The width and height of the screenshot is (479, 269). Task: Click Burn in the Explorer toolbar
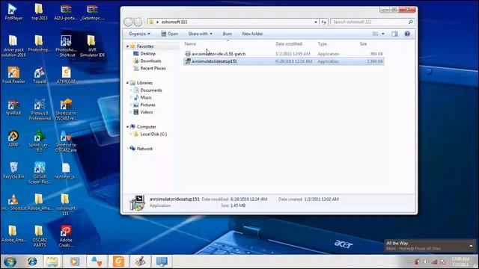pyautogui.click(x=227, y=34)
